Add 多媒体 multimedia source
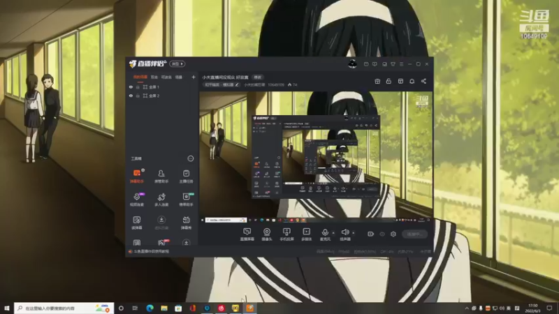Viewport: 559px width, 314px height. click(306, 234)
